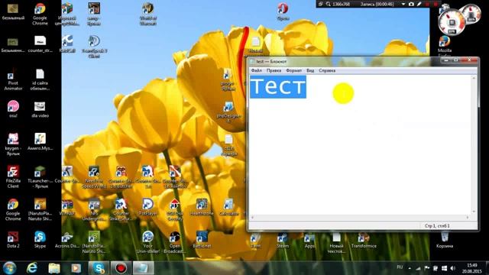The width and height of the screenshot is (489, 275).
Task: Select the TLauncher Minecraft shortcut
Action: point(40,177)
